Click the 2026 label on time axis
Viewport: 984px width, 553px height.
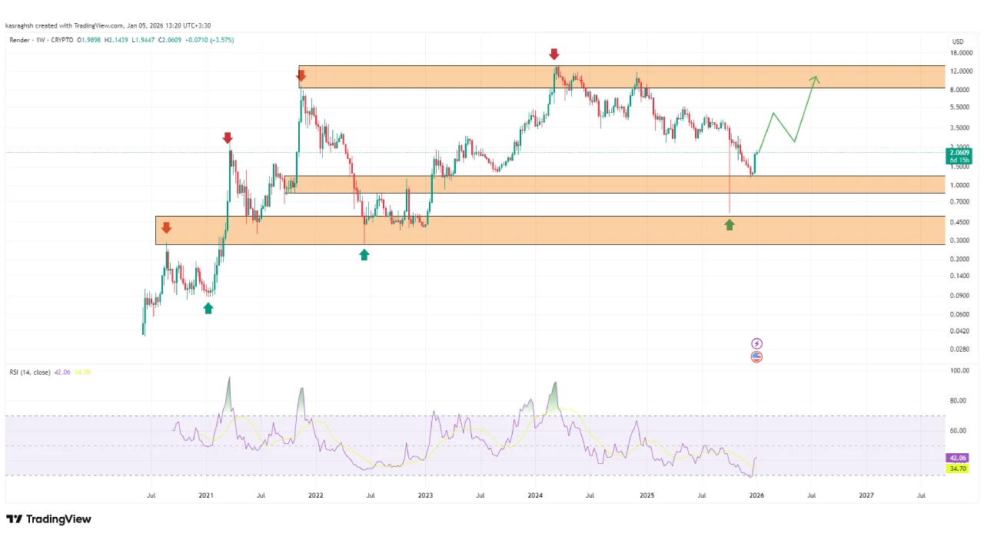pos(756,495)
